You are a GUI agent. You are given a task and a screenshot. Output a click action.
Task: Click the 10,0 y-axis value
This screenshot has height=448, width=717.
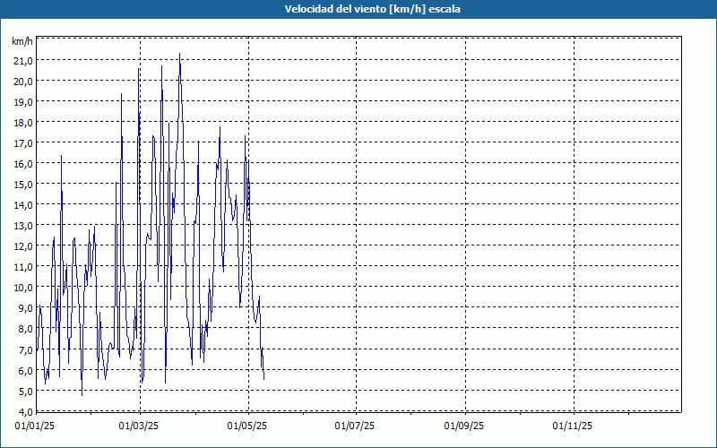point(24,288)
